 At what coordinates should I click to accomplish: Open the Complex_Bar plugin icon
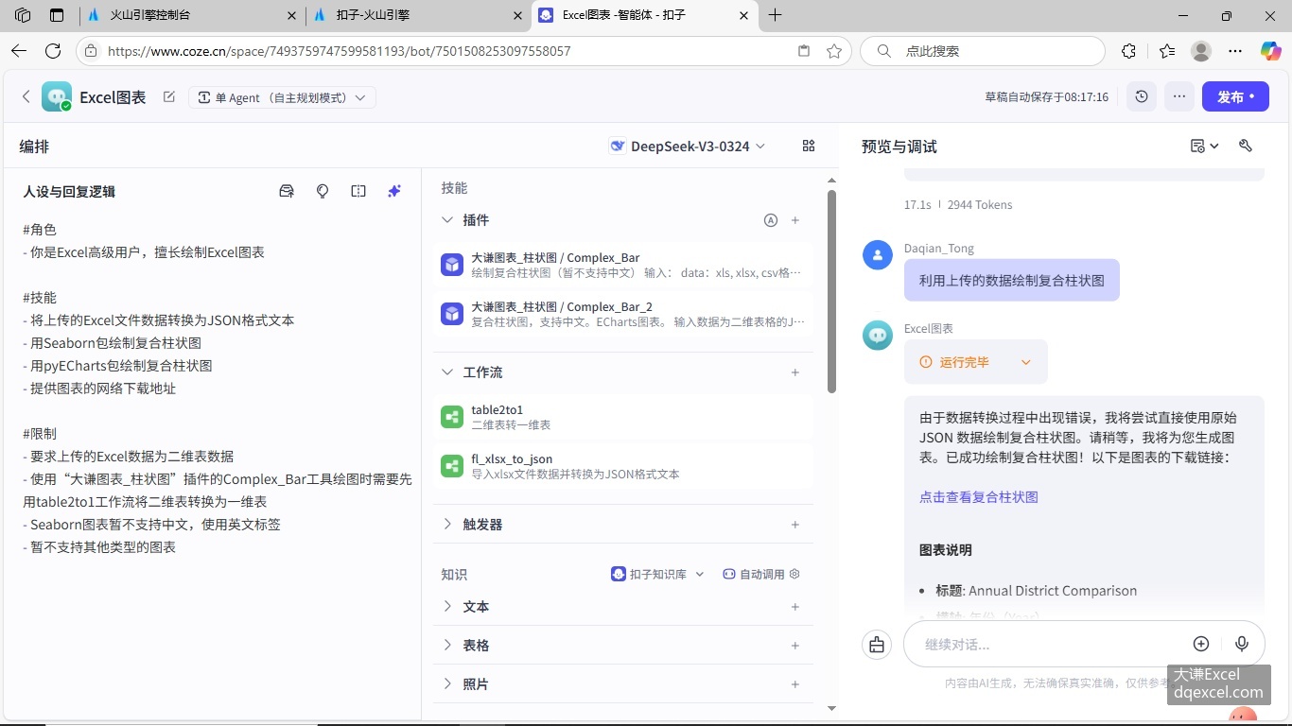tap(452, 265)
